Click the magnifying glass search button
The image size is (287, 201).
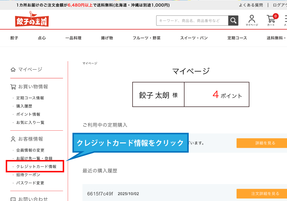(x=233, y=20)
